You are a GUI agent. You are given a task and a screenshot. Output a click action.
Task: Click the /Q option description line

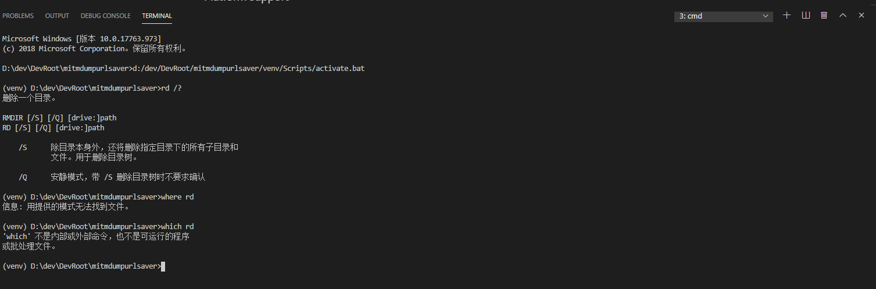(112, 177)
